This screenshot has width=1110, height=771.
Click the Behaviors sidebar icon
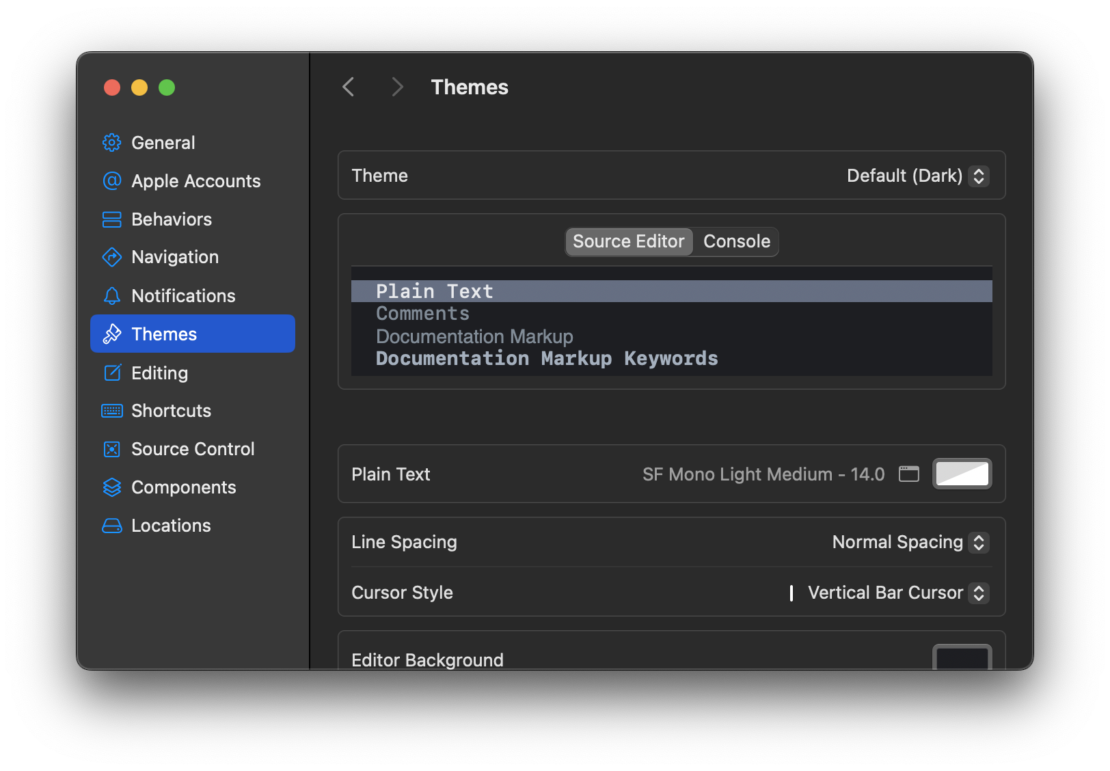click(x=112, y=219)
